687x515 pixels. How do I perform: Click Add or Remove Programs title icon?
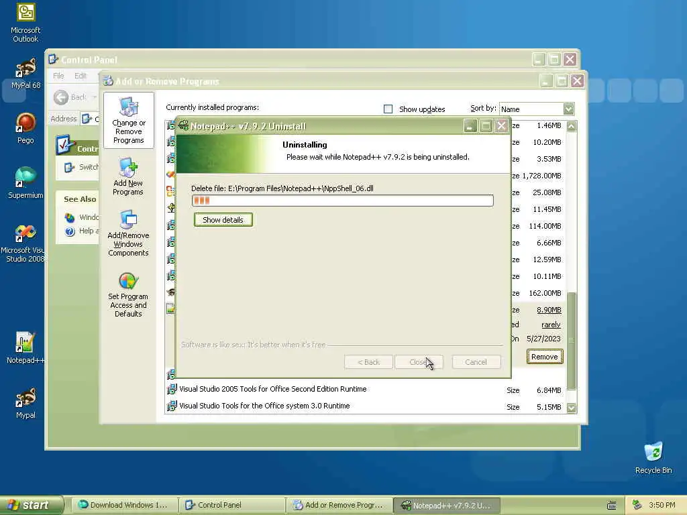coord(108,81)
